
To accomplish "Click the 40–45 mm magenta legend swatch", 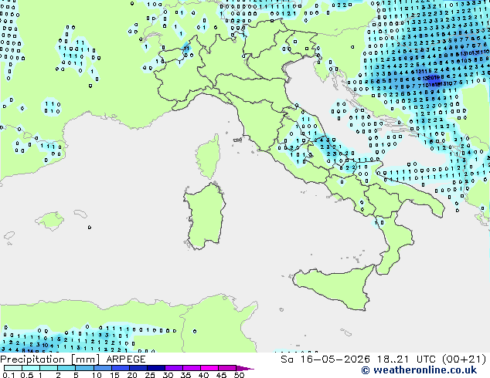I will click(x=209, y=368).
